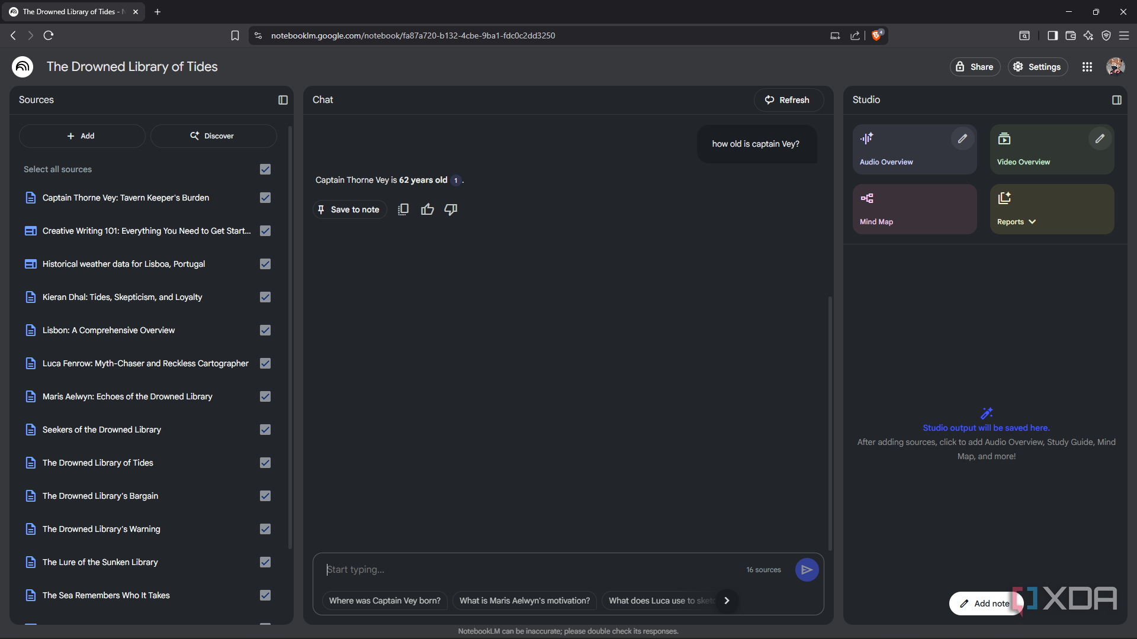The image size is (1137, 639).
Task: Give thumbs up to the response
Action: pyautogui.click(x=428, y=209)
